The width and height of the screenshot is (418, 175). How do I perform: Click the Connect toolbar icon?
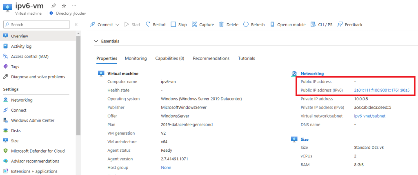coord(93,24)
